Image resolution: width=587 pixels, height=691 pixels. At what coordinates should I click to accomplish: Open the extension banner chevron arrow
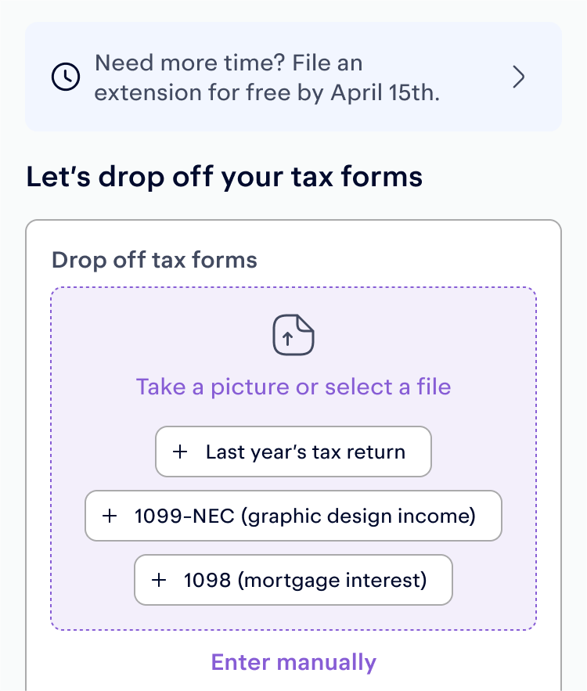pos(519,77)
